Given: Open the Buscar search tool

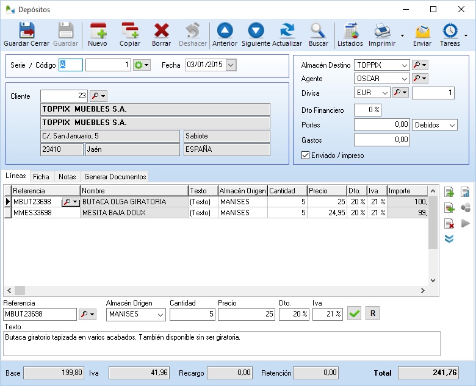Looking at the screenshot, I should pyautogui.click(x=318, y=34).
